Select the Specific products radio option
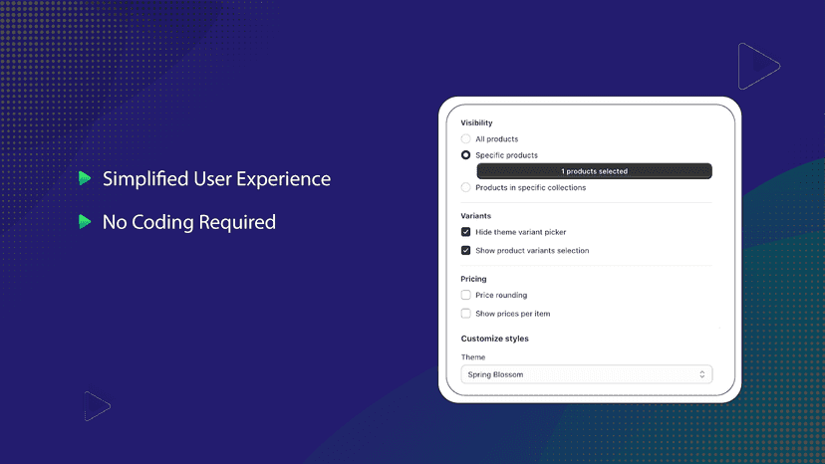825x464 pixels. [x=465, y=155]
